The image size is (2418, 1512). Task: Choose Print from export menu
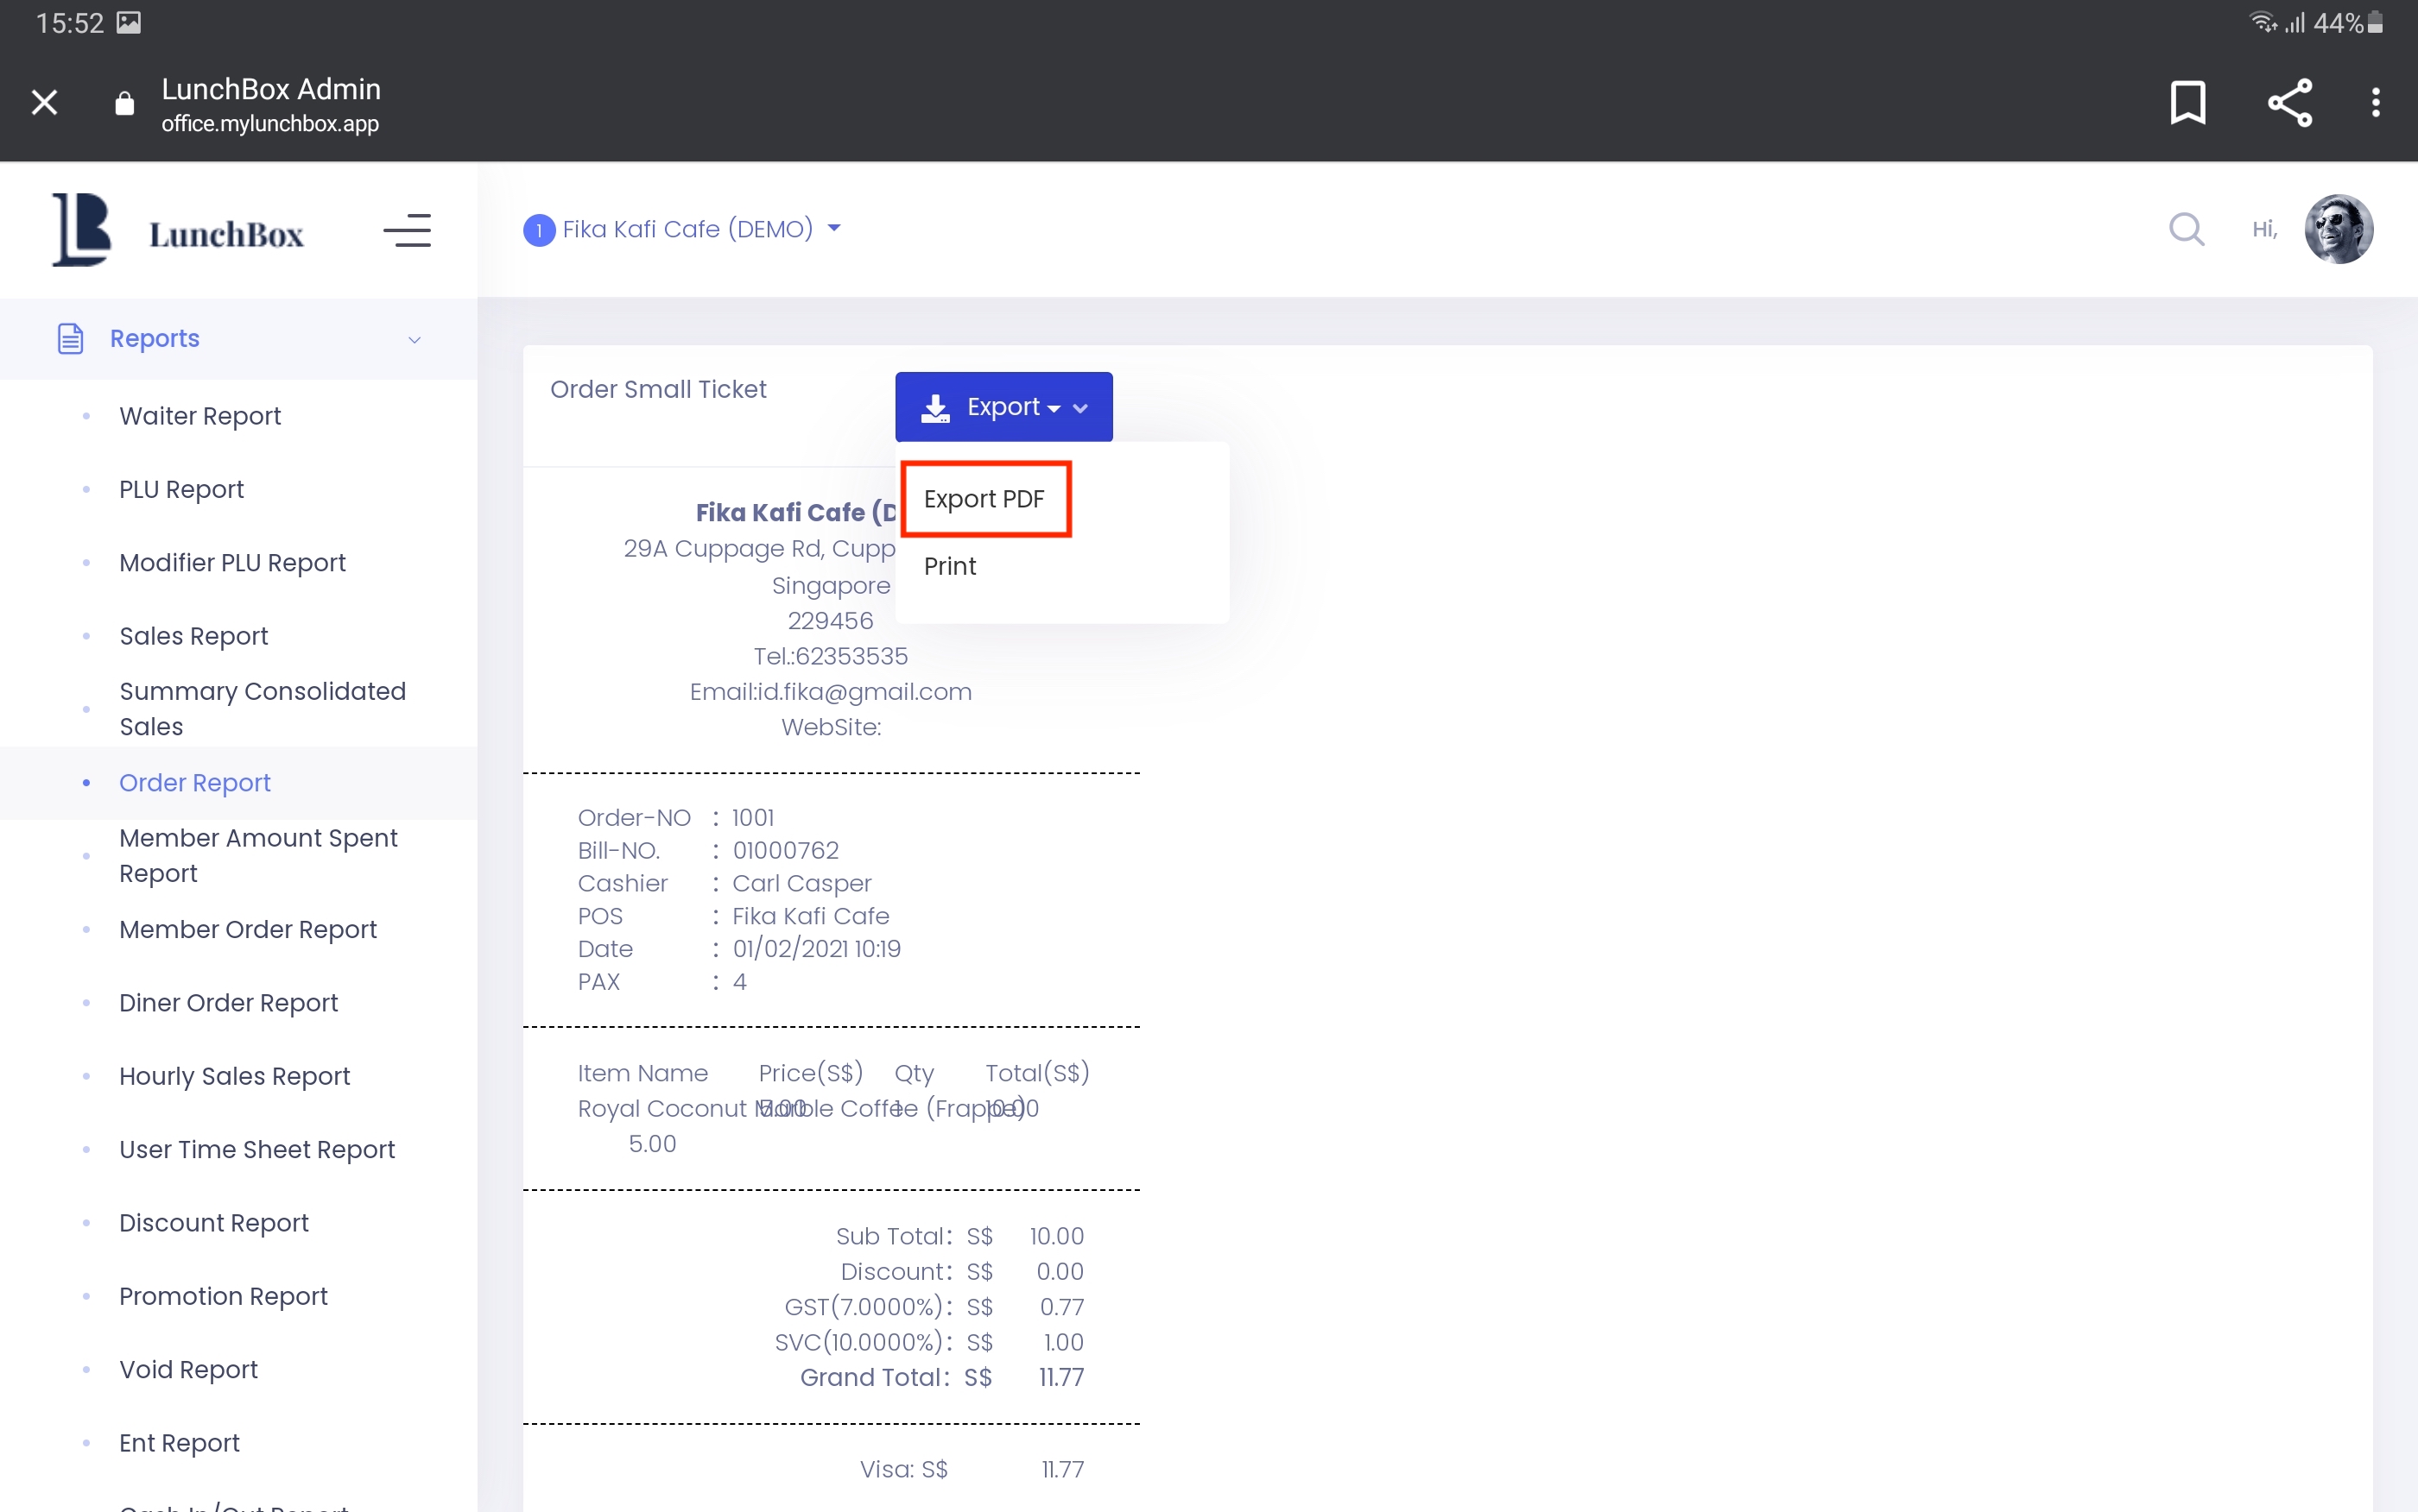949,566
